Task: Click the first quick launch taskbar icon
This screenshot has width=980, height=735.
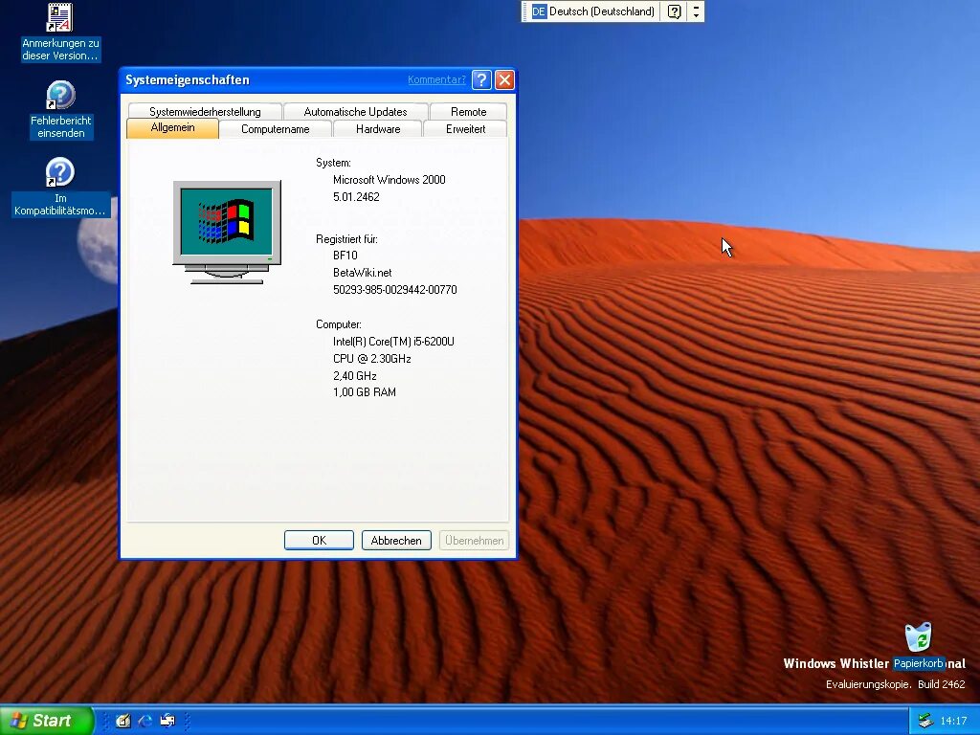Action: [x=123, y=721]
